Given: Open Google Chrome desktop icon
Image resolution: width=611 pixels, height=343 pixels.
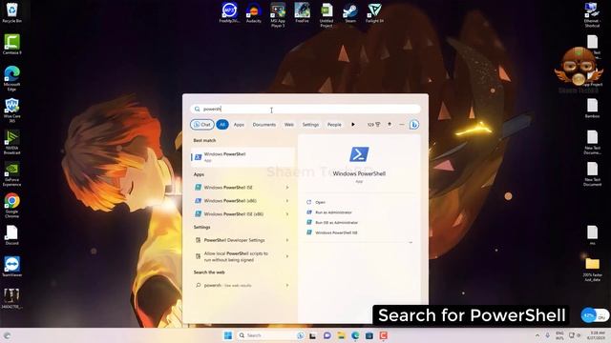Looking at the screenshot, I should pyautogui.click(x=11, y=206).
